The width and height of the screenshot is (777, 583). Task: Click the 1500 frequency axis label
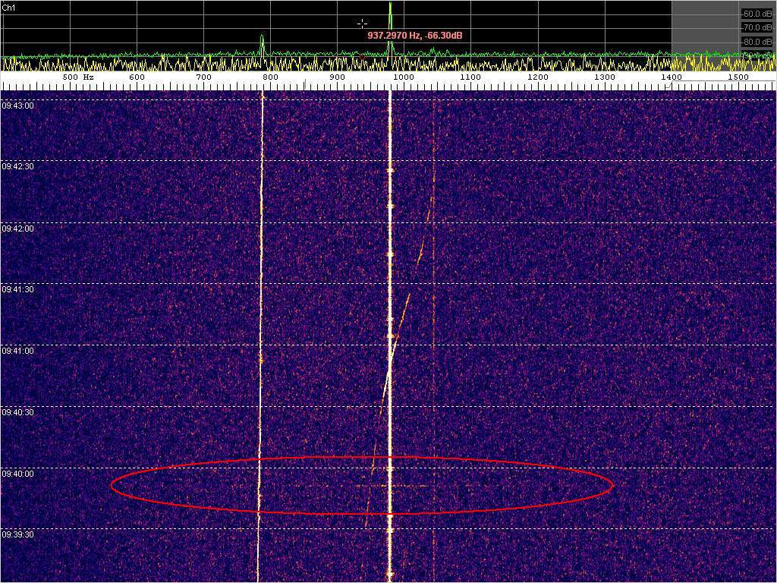[x=738, y=77]
